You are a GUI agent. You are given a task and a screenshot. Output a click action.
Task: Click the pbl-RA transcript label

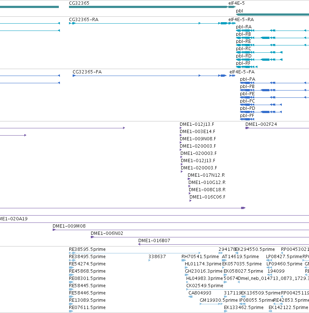(x=244, y=27)
